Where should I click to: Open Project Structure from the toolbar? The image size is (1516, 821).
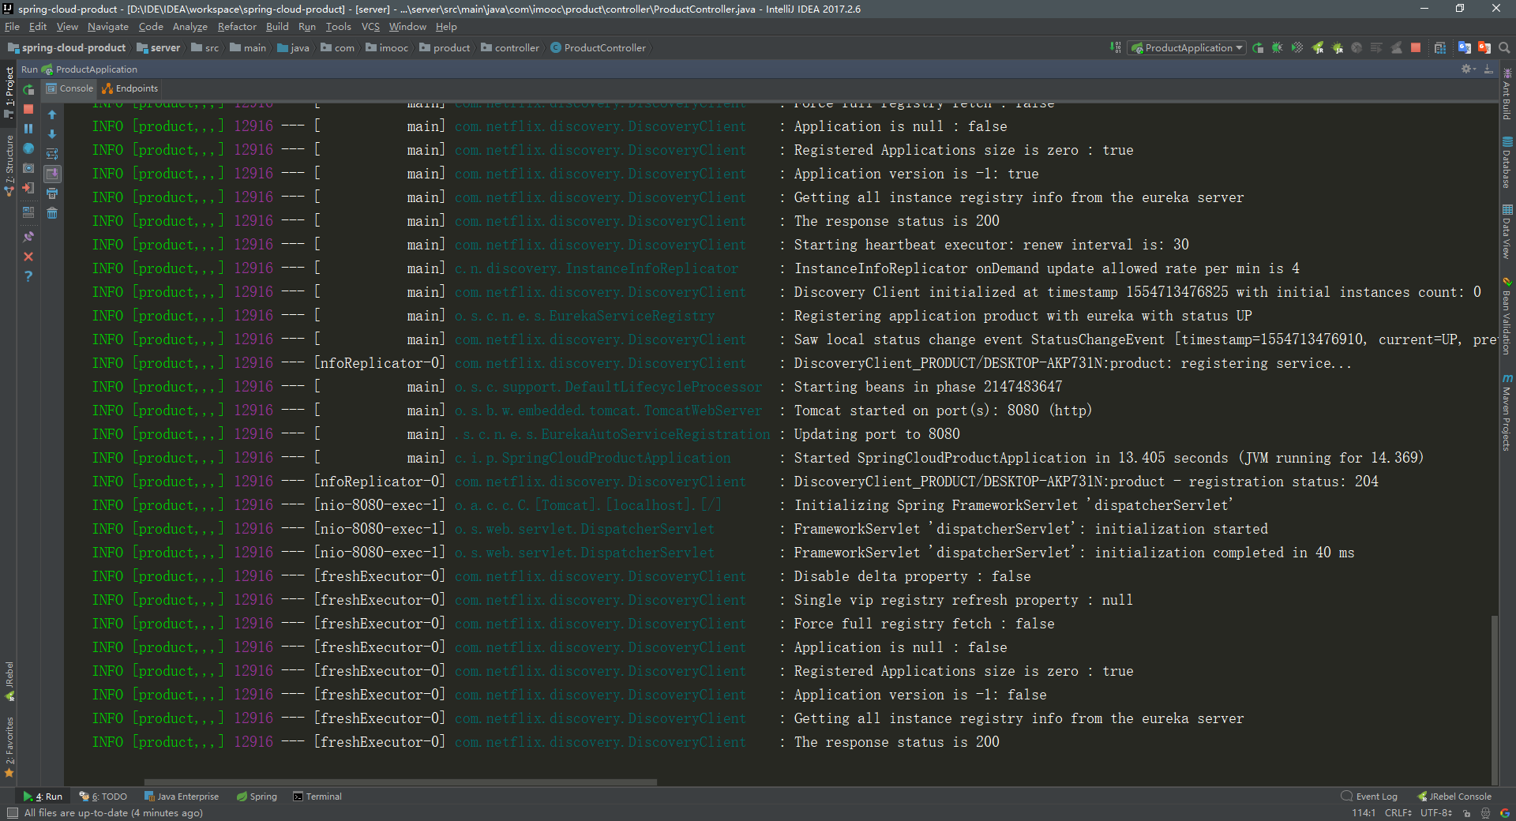[1440, 48]
